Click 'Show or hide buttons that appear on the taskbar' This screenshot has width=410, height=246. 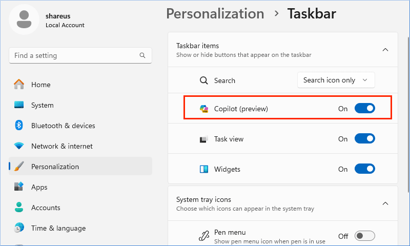coord(244,55)
